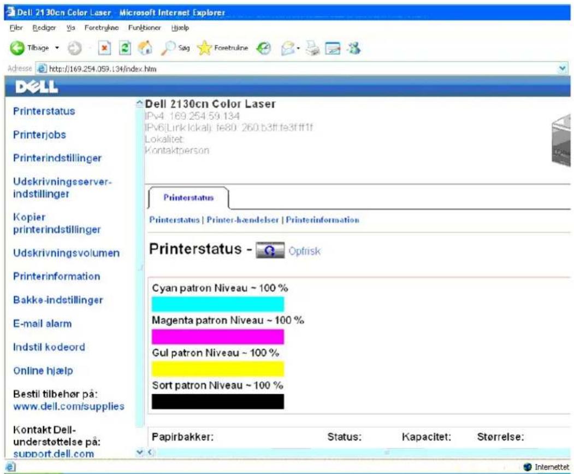
Task: Open the Funktioner menu
Action: click(x=144, y=28)
